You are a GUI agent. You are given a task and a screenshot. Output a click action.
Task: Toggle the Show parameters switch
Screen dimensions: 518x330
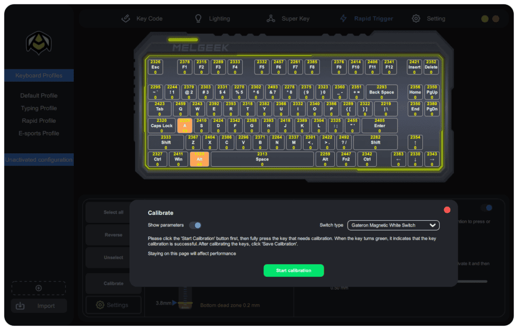click(195, 225)
